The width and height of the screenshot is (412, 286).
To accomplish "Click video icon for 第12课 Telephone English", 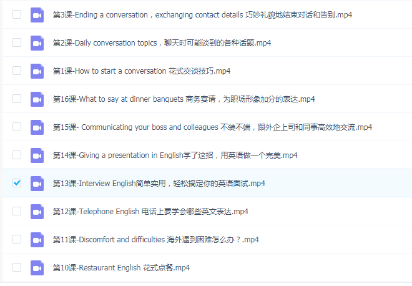I will click(x=37, y=211).
